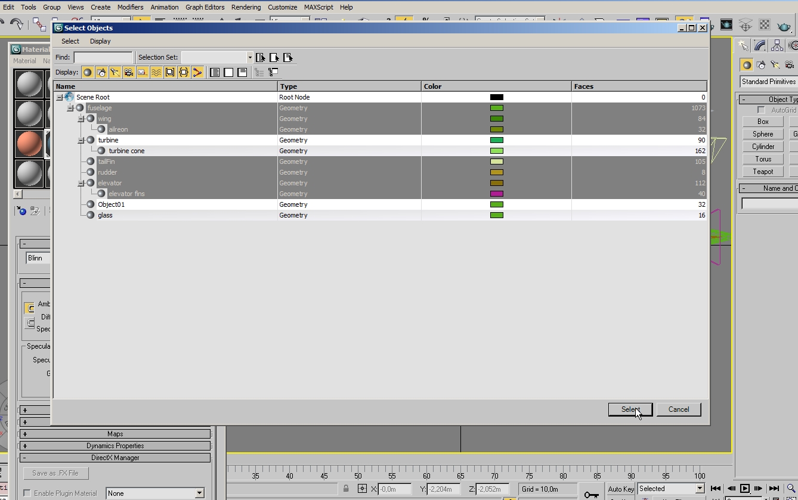Click the Set Key key icon
The image size is (798, 500).
tap(591, 495)
